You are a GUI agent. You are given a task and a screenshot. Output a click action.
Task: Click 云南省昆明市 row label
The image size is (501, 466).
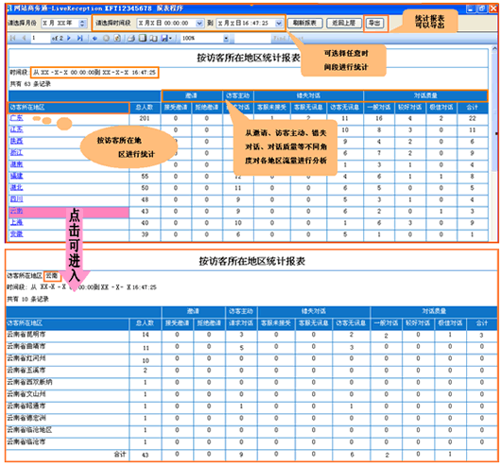pyautogui.click(x=26, y=334)
